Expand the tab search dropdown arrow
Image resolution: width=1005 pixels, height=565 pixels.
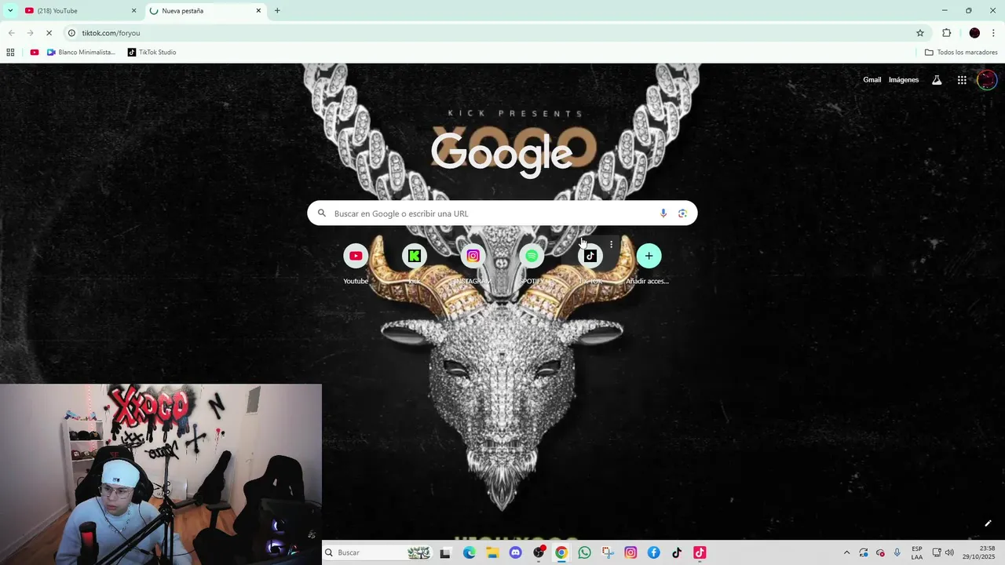click(x=10, y=11)
